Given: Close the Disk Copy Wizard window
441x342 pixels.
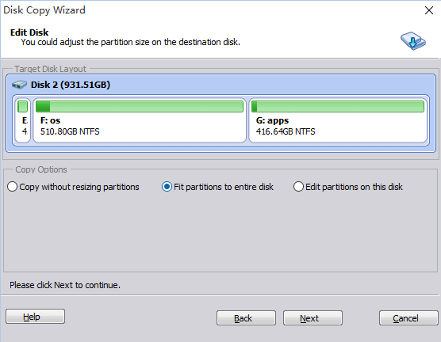Looking at the screenshot, I should (429, 10).
